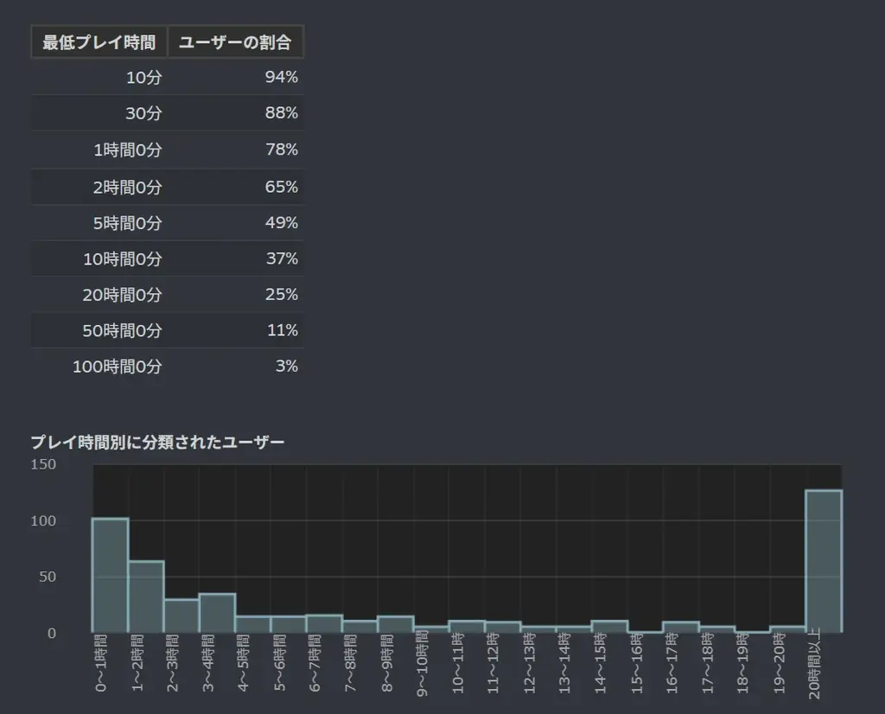
Task: Click the ユーザーの割合 column header
Action: click(x=237, y=41)
